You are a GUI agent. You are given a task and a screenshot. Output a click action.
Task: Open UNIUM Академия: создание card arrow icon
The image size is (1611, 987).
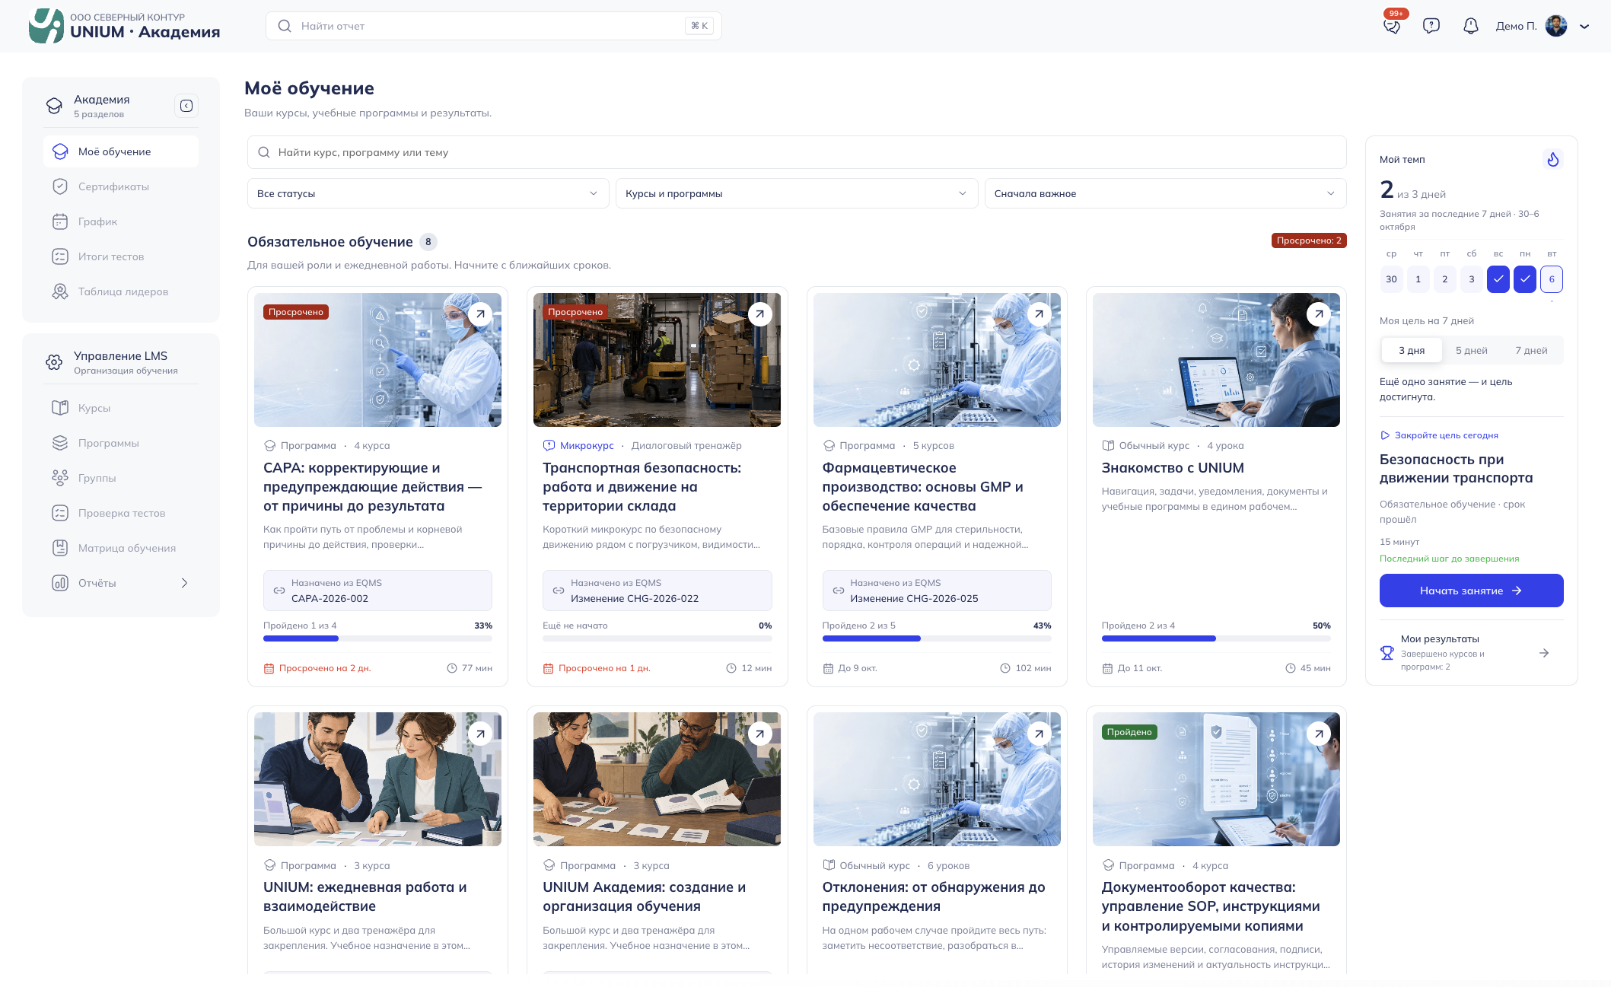(x=759, y=734)
